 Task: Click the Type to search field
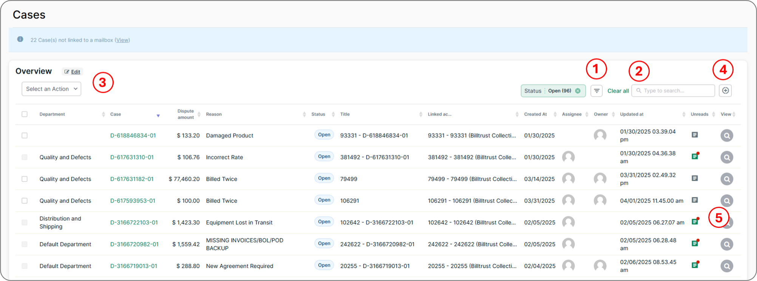point(673,91)
